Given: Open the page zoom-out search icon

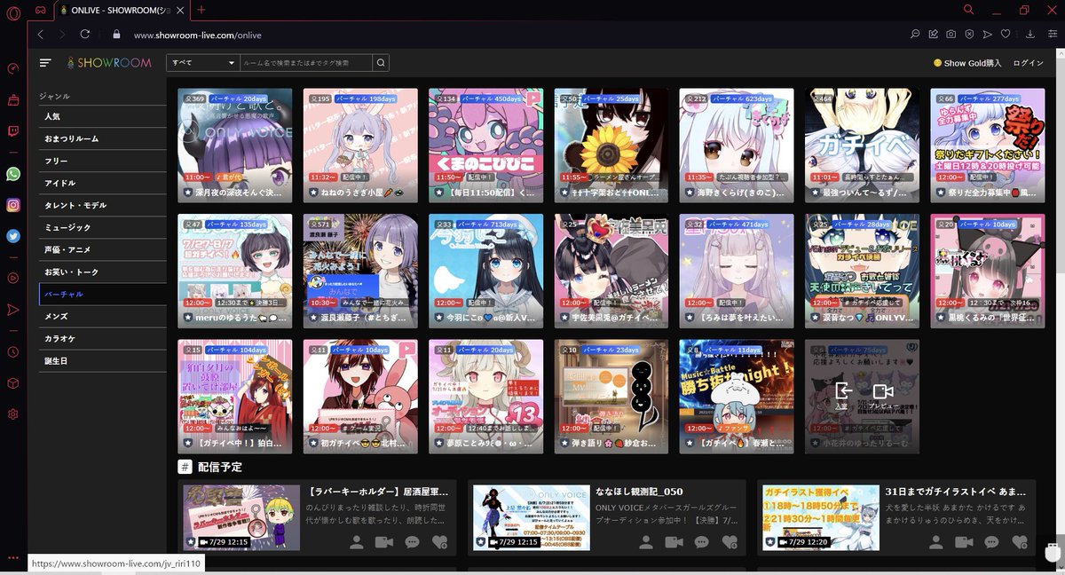Looking at the screenshot, I should tap(915, 35).
